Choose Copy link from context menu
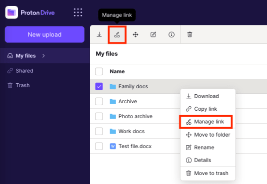This screenshot has width=267, height=184. (x=208, y=109)
